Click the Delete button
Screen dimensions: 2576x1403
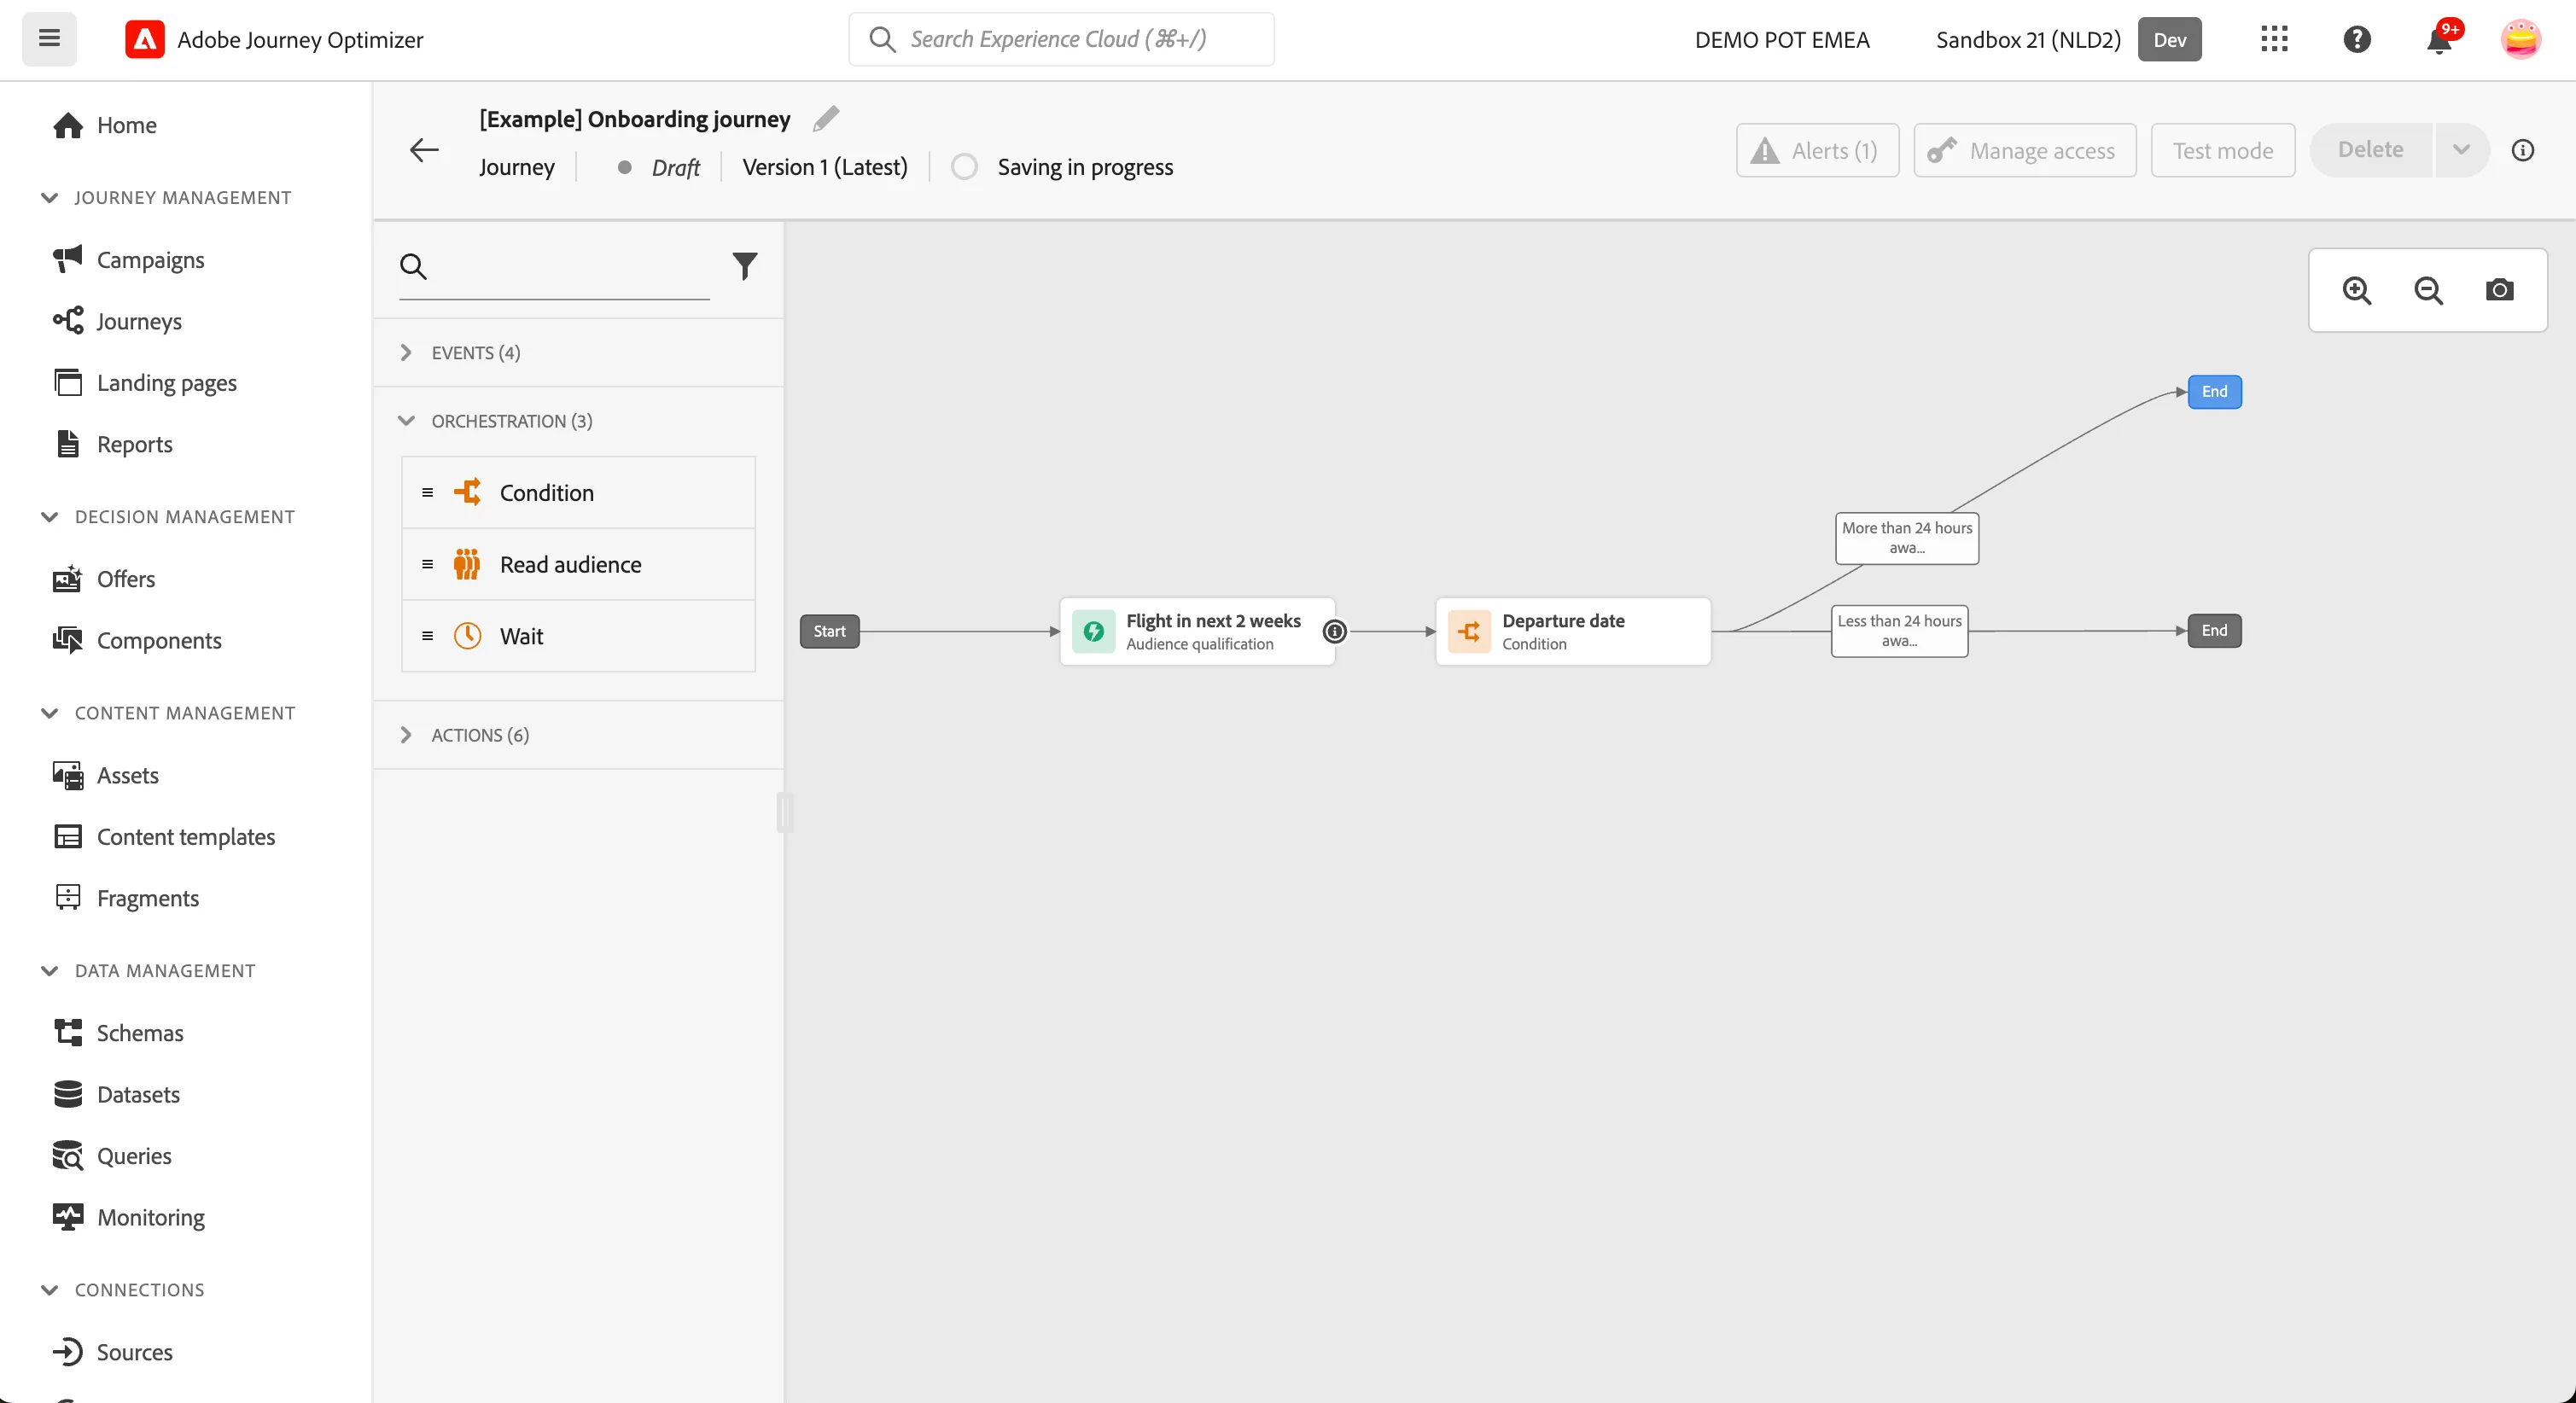tap(2370, 150)
